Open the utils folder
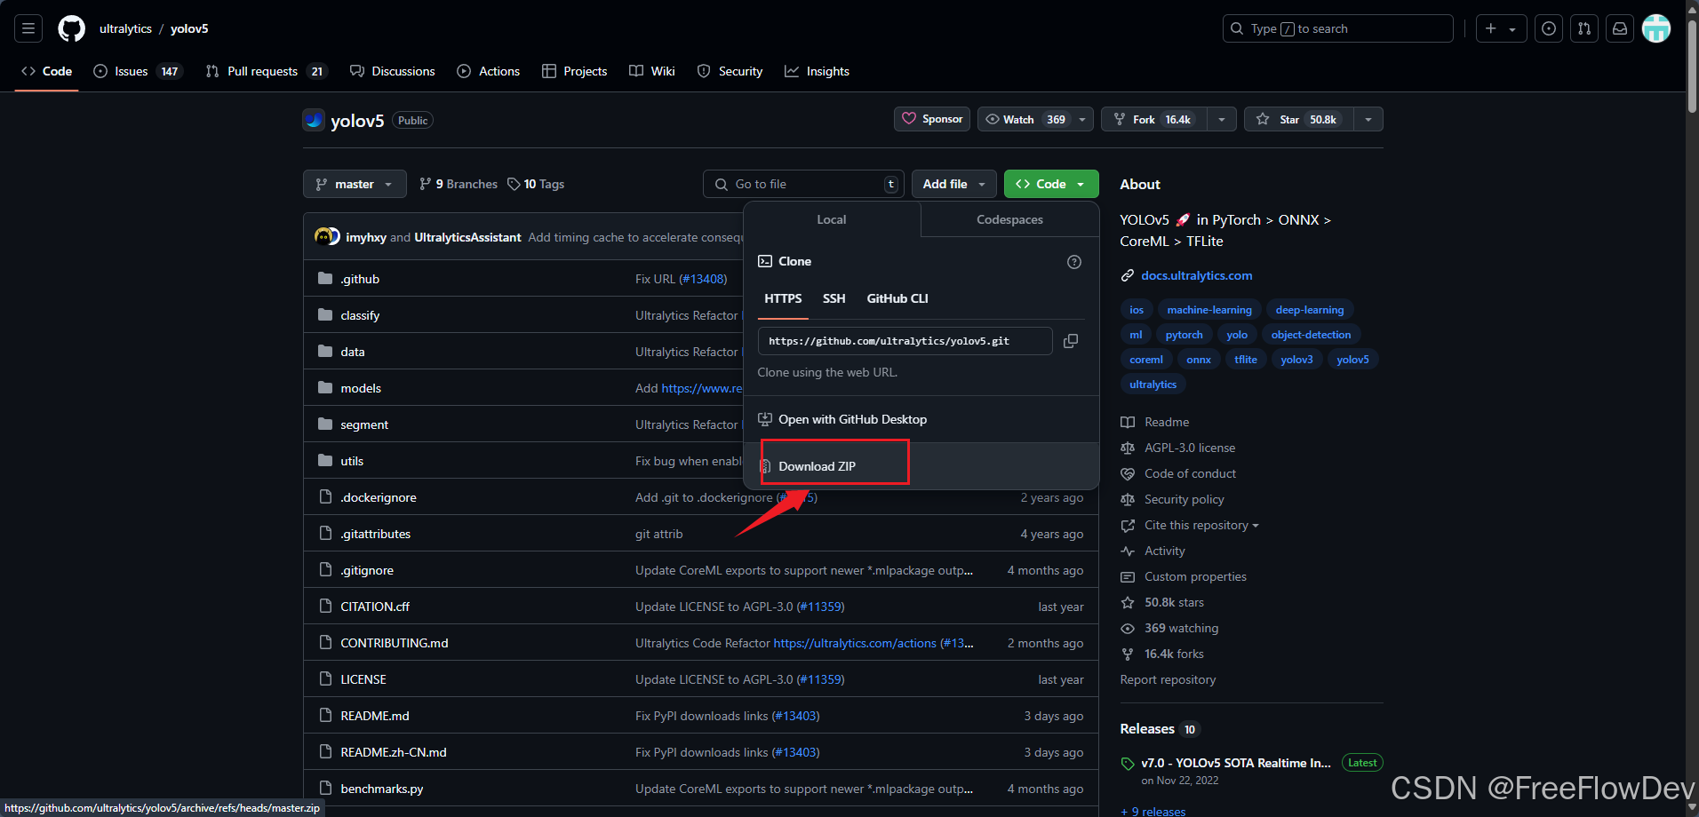The width and height of the screenshot is (1699, 817). (352, 461)
